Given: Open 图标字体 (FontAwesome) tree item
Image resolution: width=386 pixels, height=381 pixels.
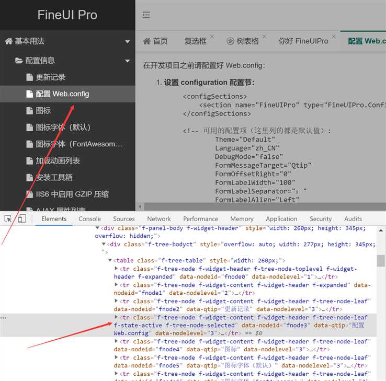Looking at the screenshot, I should [x=79, y=144].
